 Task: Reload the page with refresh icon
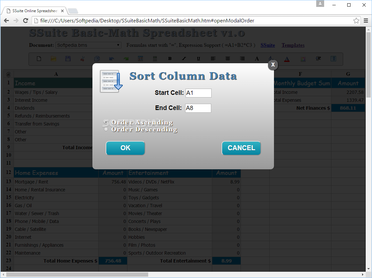(26, 21)
